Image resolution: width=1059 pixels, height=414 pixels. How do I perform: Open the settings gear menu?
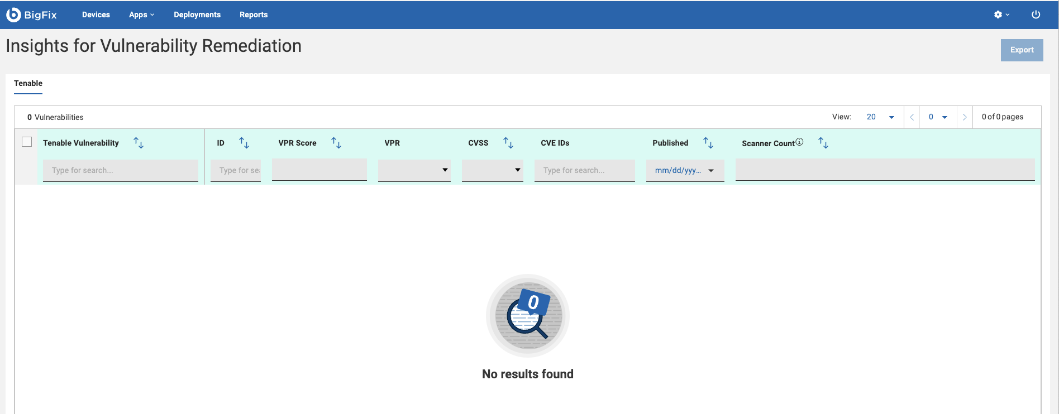[x=1001, y=15]
